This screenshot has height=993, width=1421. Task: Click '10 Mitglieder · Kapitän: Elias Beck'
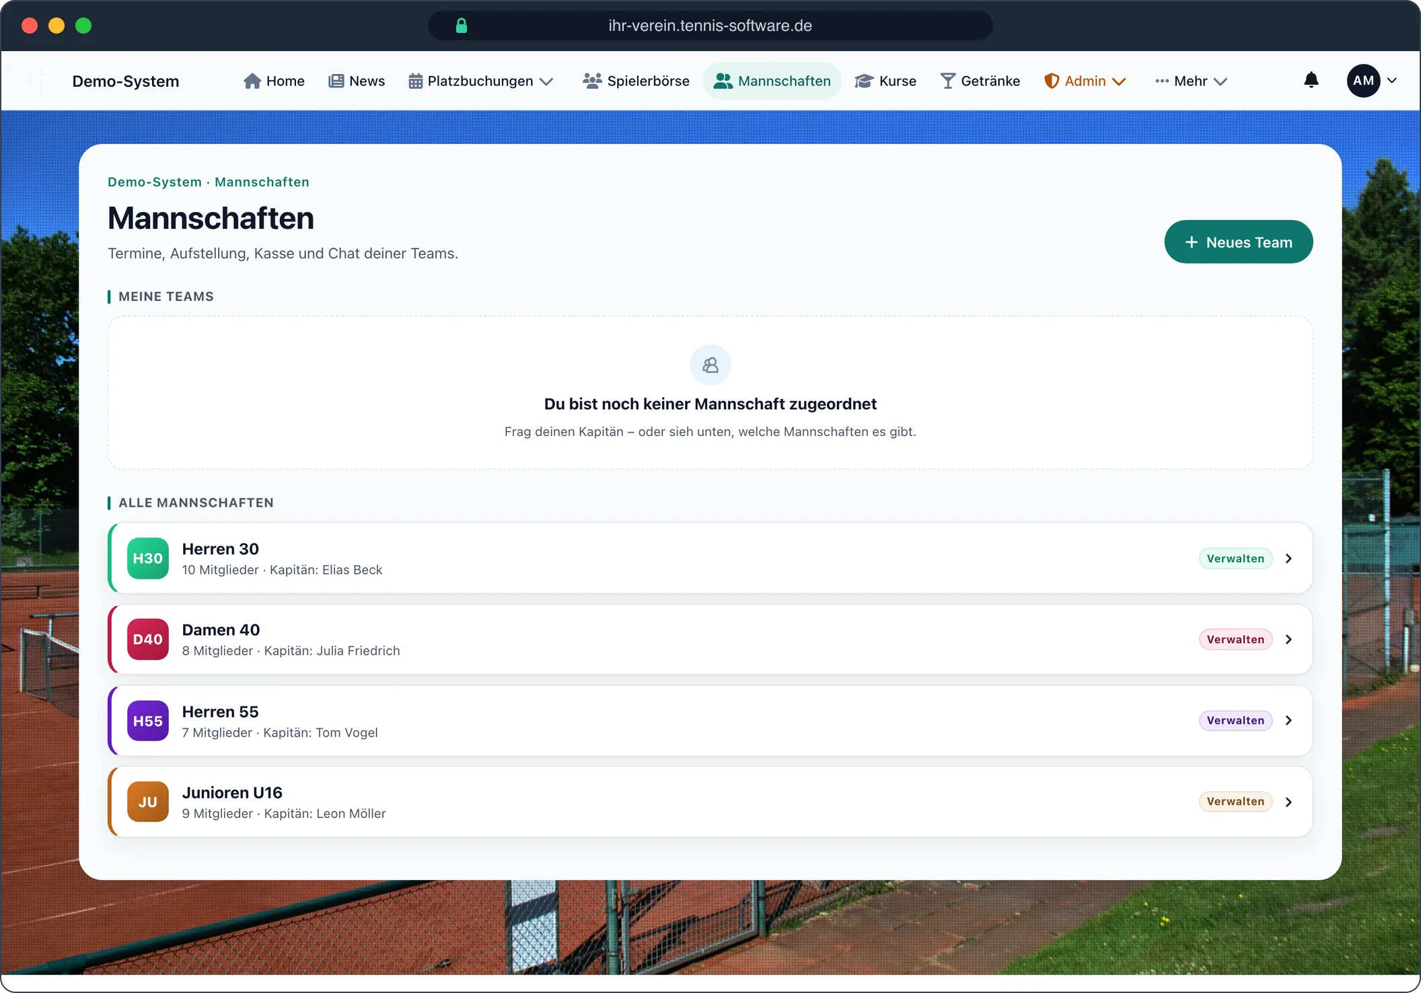(282, 570)
